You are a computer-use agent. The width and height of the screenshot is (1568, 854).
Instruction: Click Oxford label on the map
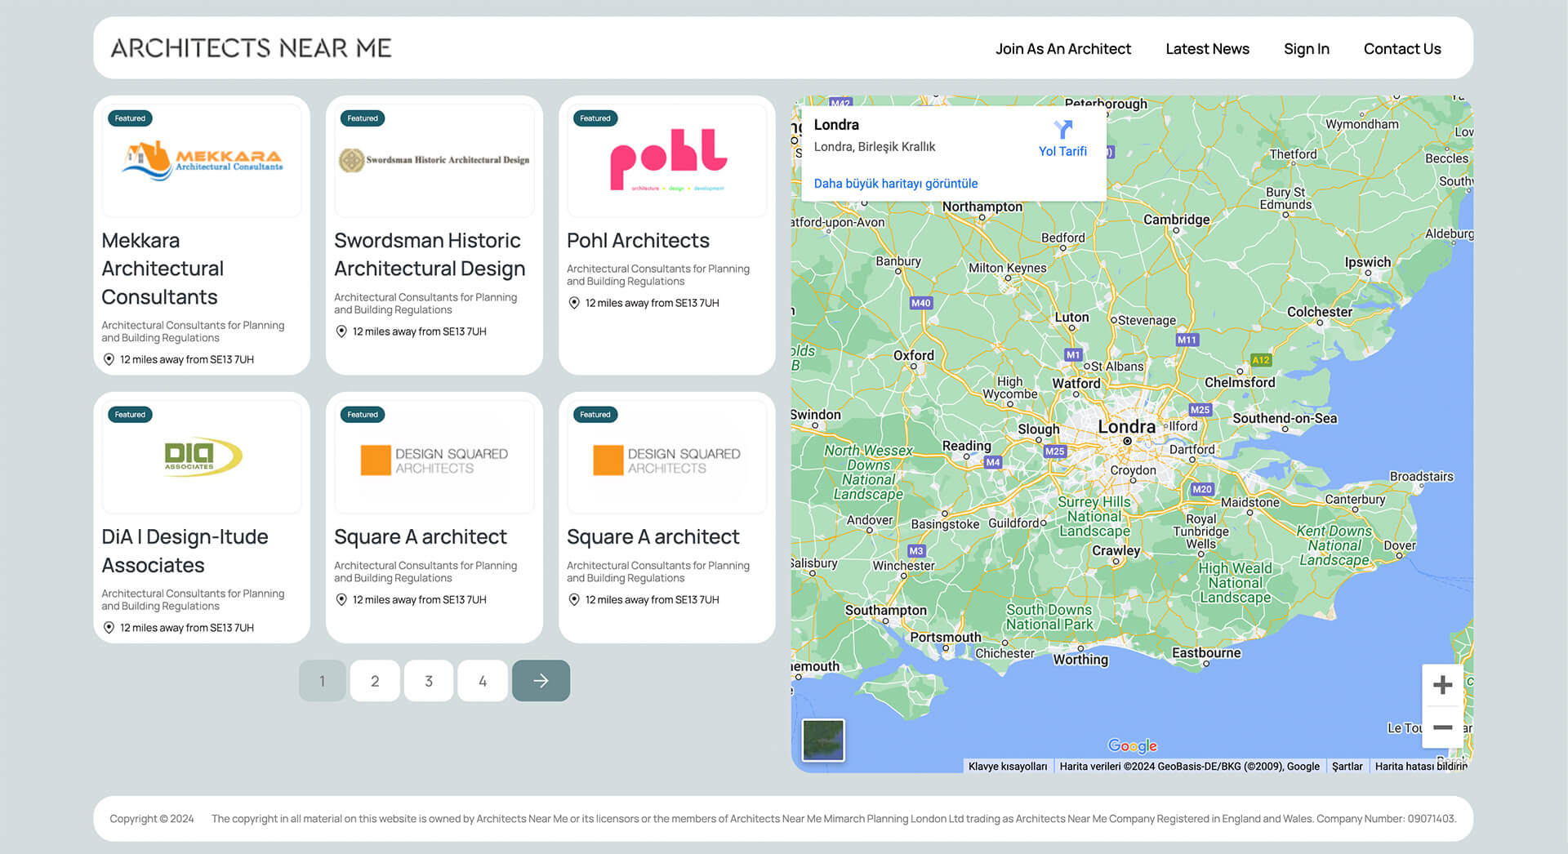point(913,355)
